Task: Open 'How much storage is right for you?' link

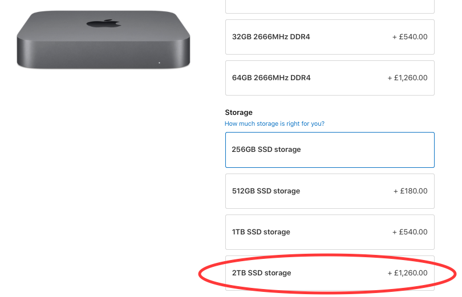Action: [x=274, y=123]
